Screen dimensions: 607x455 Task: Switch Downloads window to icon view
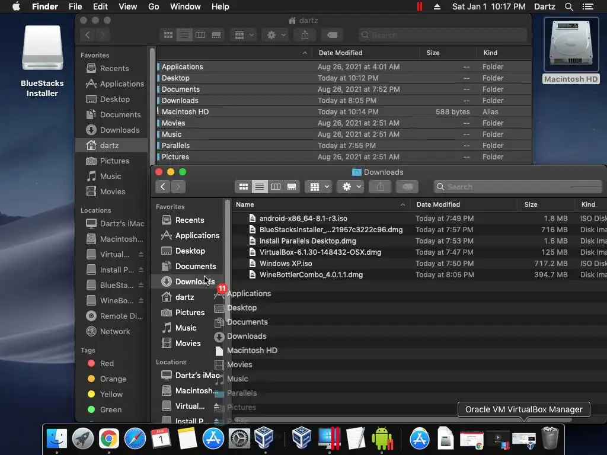244,187
